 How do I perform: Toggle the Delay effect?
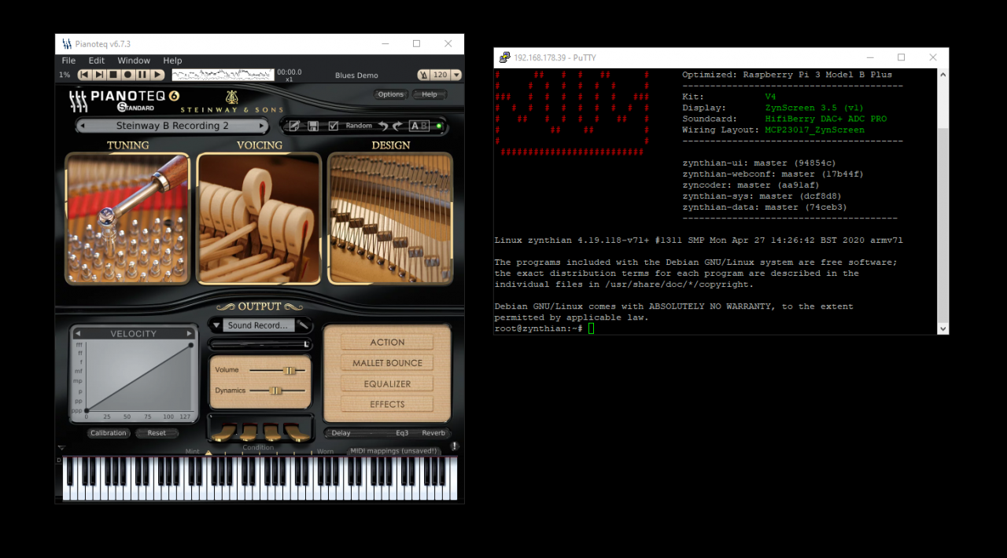point(341,433)
